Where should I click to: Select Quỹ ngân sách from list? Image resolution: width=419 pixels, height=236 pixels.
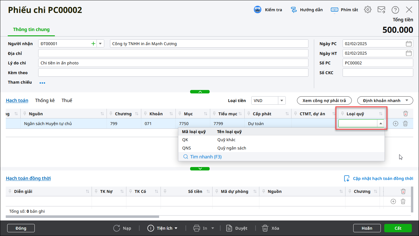click(x=231, y=148)
